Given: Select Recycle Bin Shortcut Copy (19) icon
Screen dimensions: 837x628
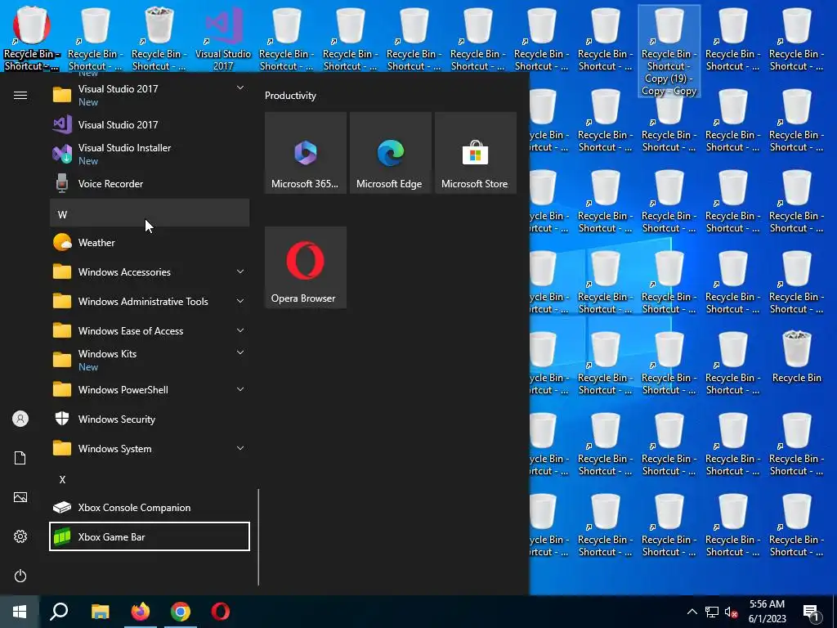Looking at the screenshot, I should click(669, 52).
